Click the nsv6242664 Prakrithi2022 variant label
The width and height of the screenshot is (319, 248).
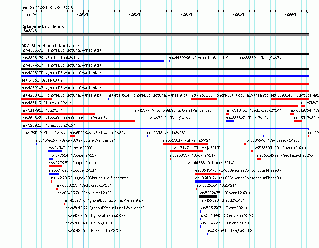tap(93, 230)
